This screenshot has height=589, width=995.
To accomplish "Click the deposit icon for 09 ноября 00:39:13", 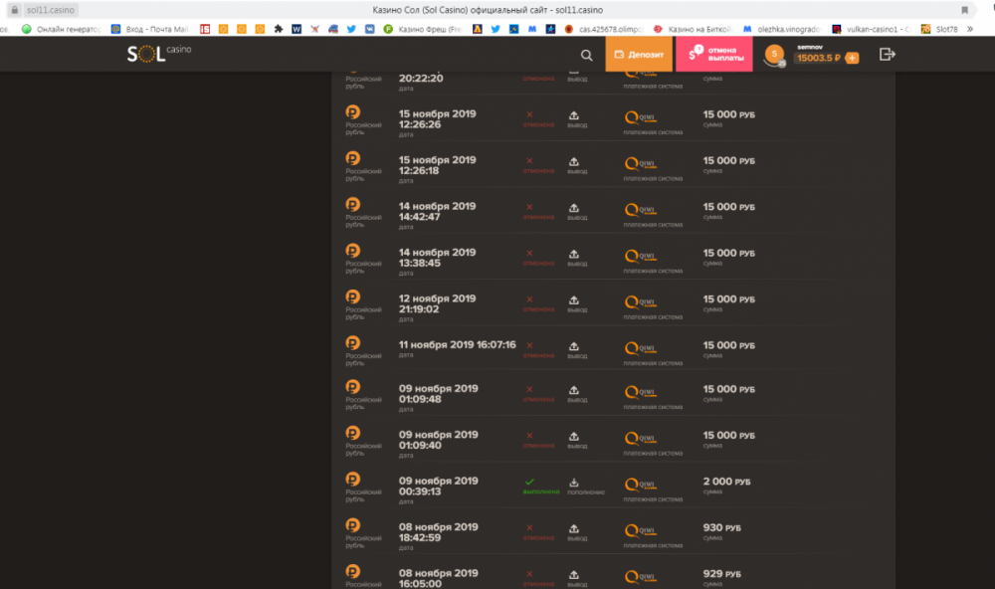I will tap(574, 484).
